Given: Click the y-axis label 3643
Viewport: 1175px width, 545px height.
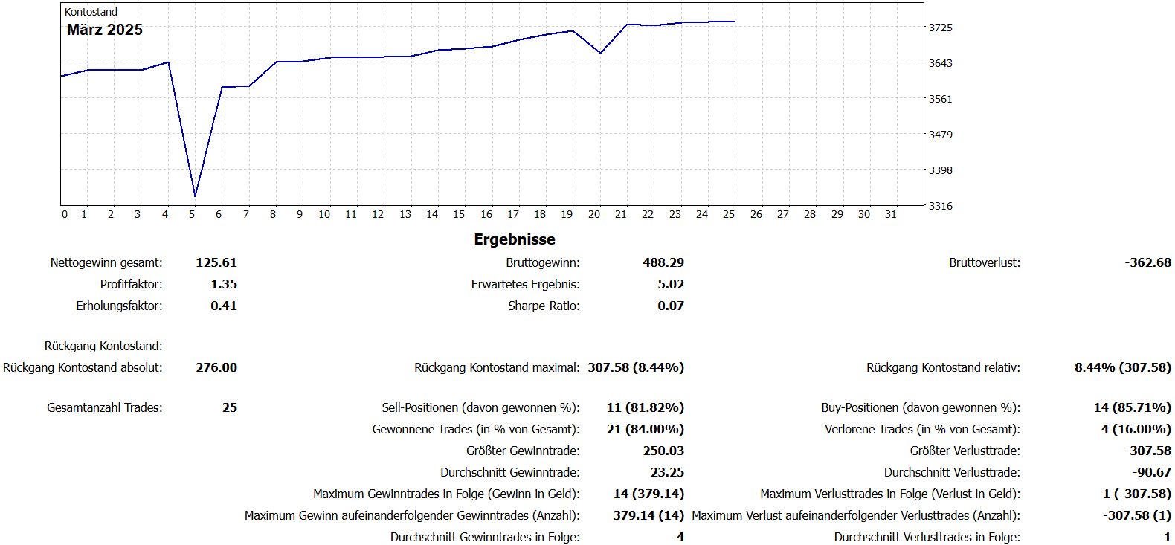Looking at the screenshot, I should click(941, 63).
